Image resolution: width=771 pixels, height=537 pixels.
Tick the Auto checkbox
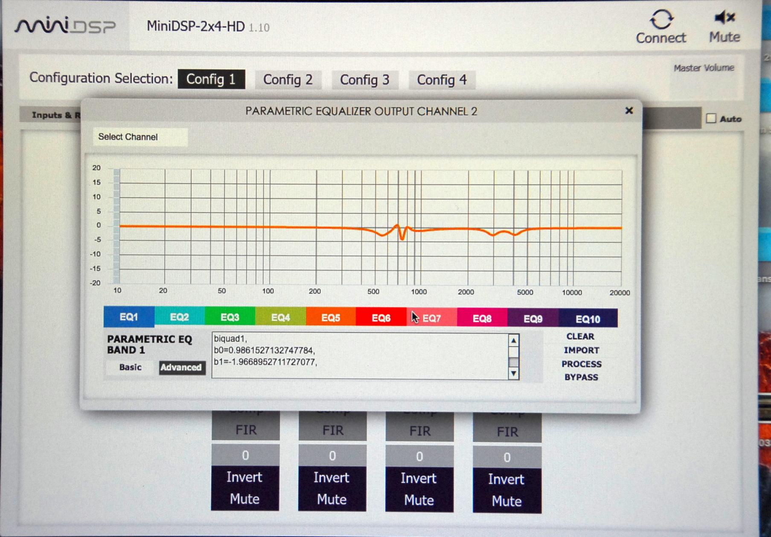coord(711,118)
